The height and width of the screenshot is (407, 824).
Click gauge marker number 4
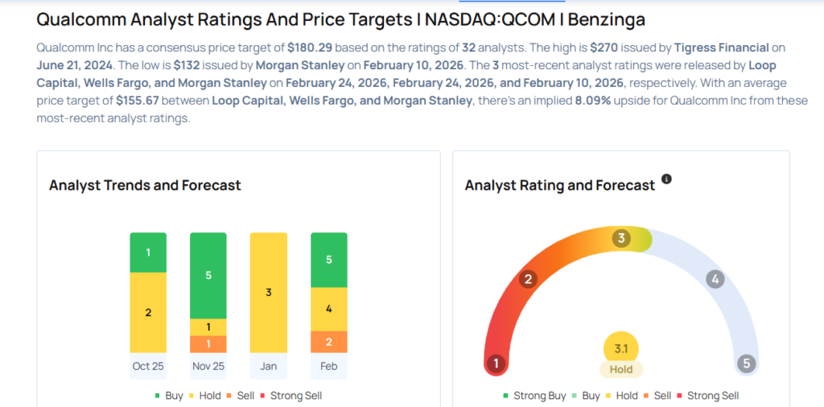pyautogui.click(x=715, y=279)
